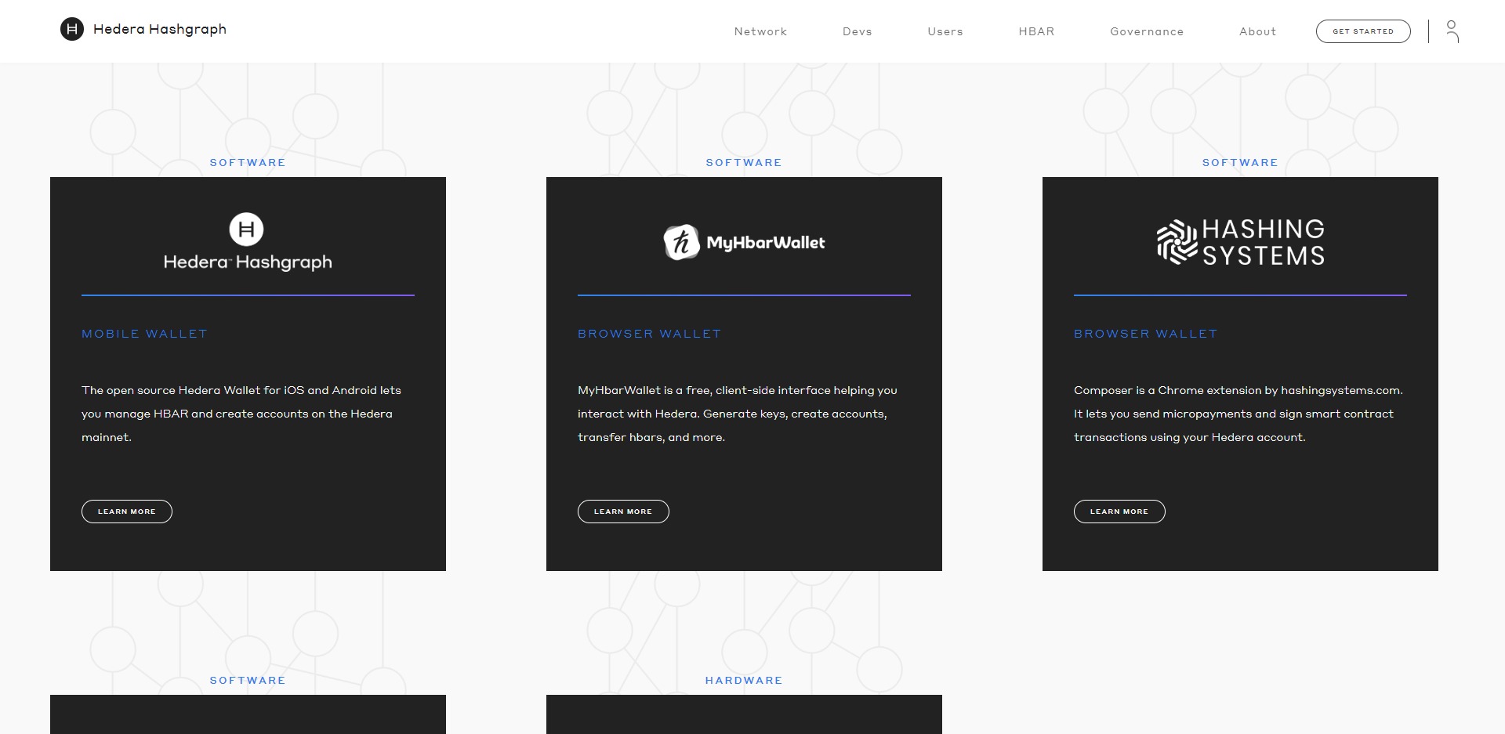The image size is (1505, 734).
Task: Click Learn More on MyHbarWallet card
Action: [623, 512]
